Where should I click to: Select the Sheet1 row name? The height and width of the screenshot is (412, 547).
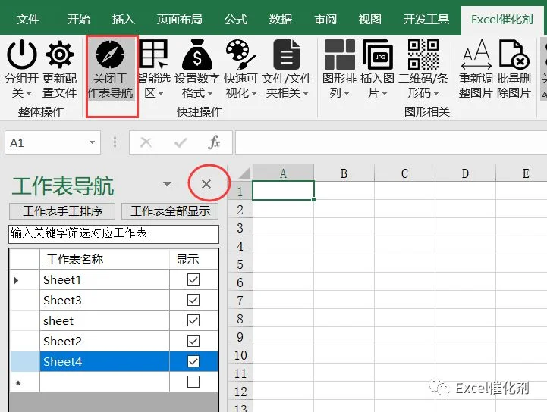[105, 279]
